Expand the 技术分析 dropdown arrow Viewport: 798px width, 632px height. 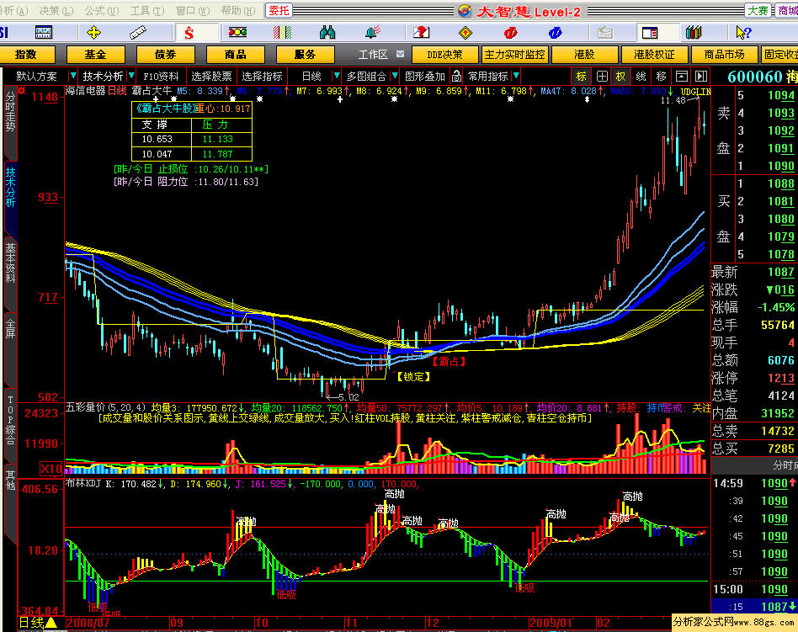click(x=131, y=77)
